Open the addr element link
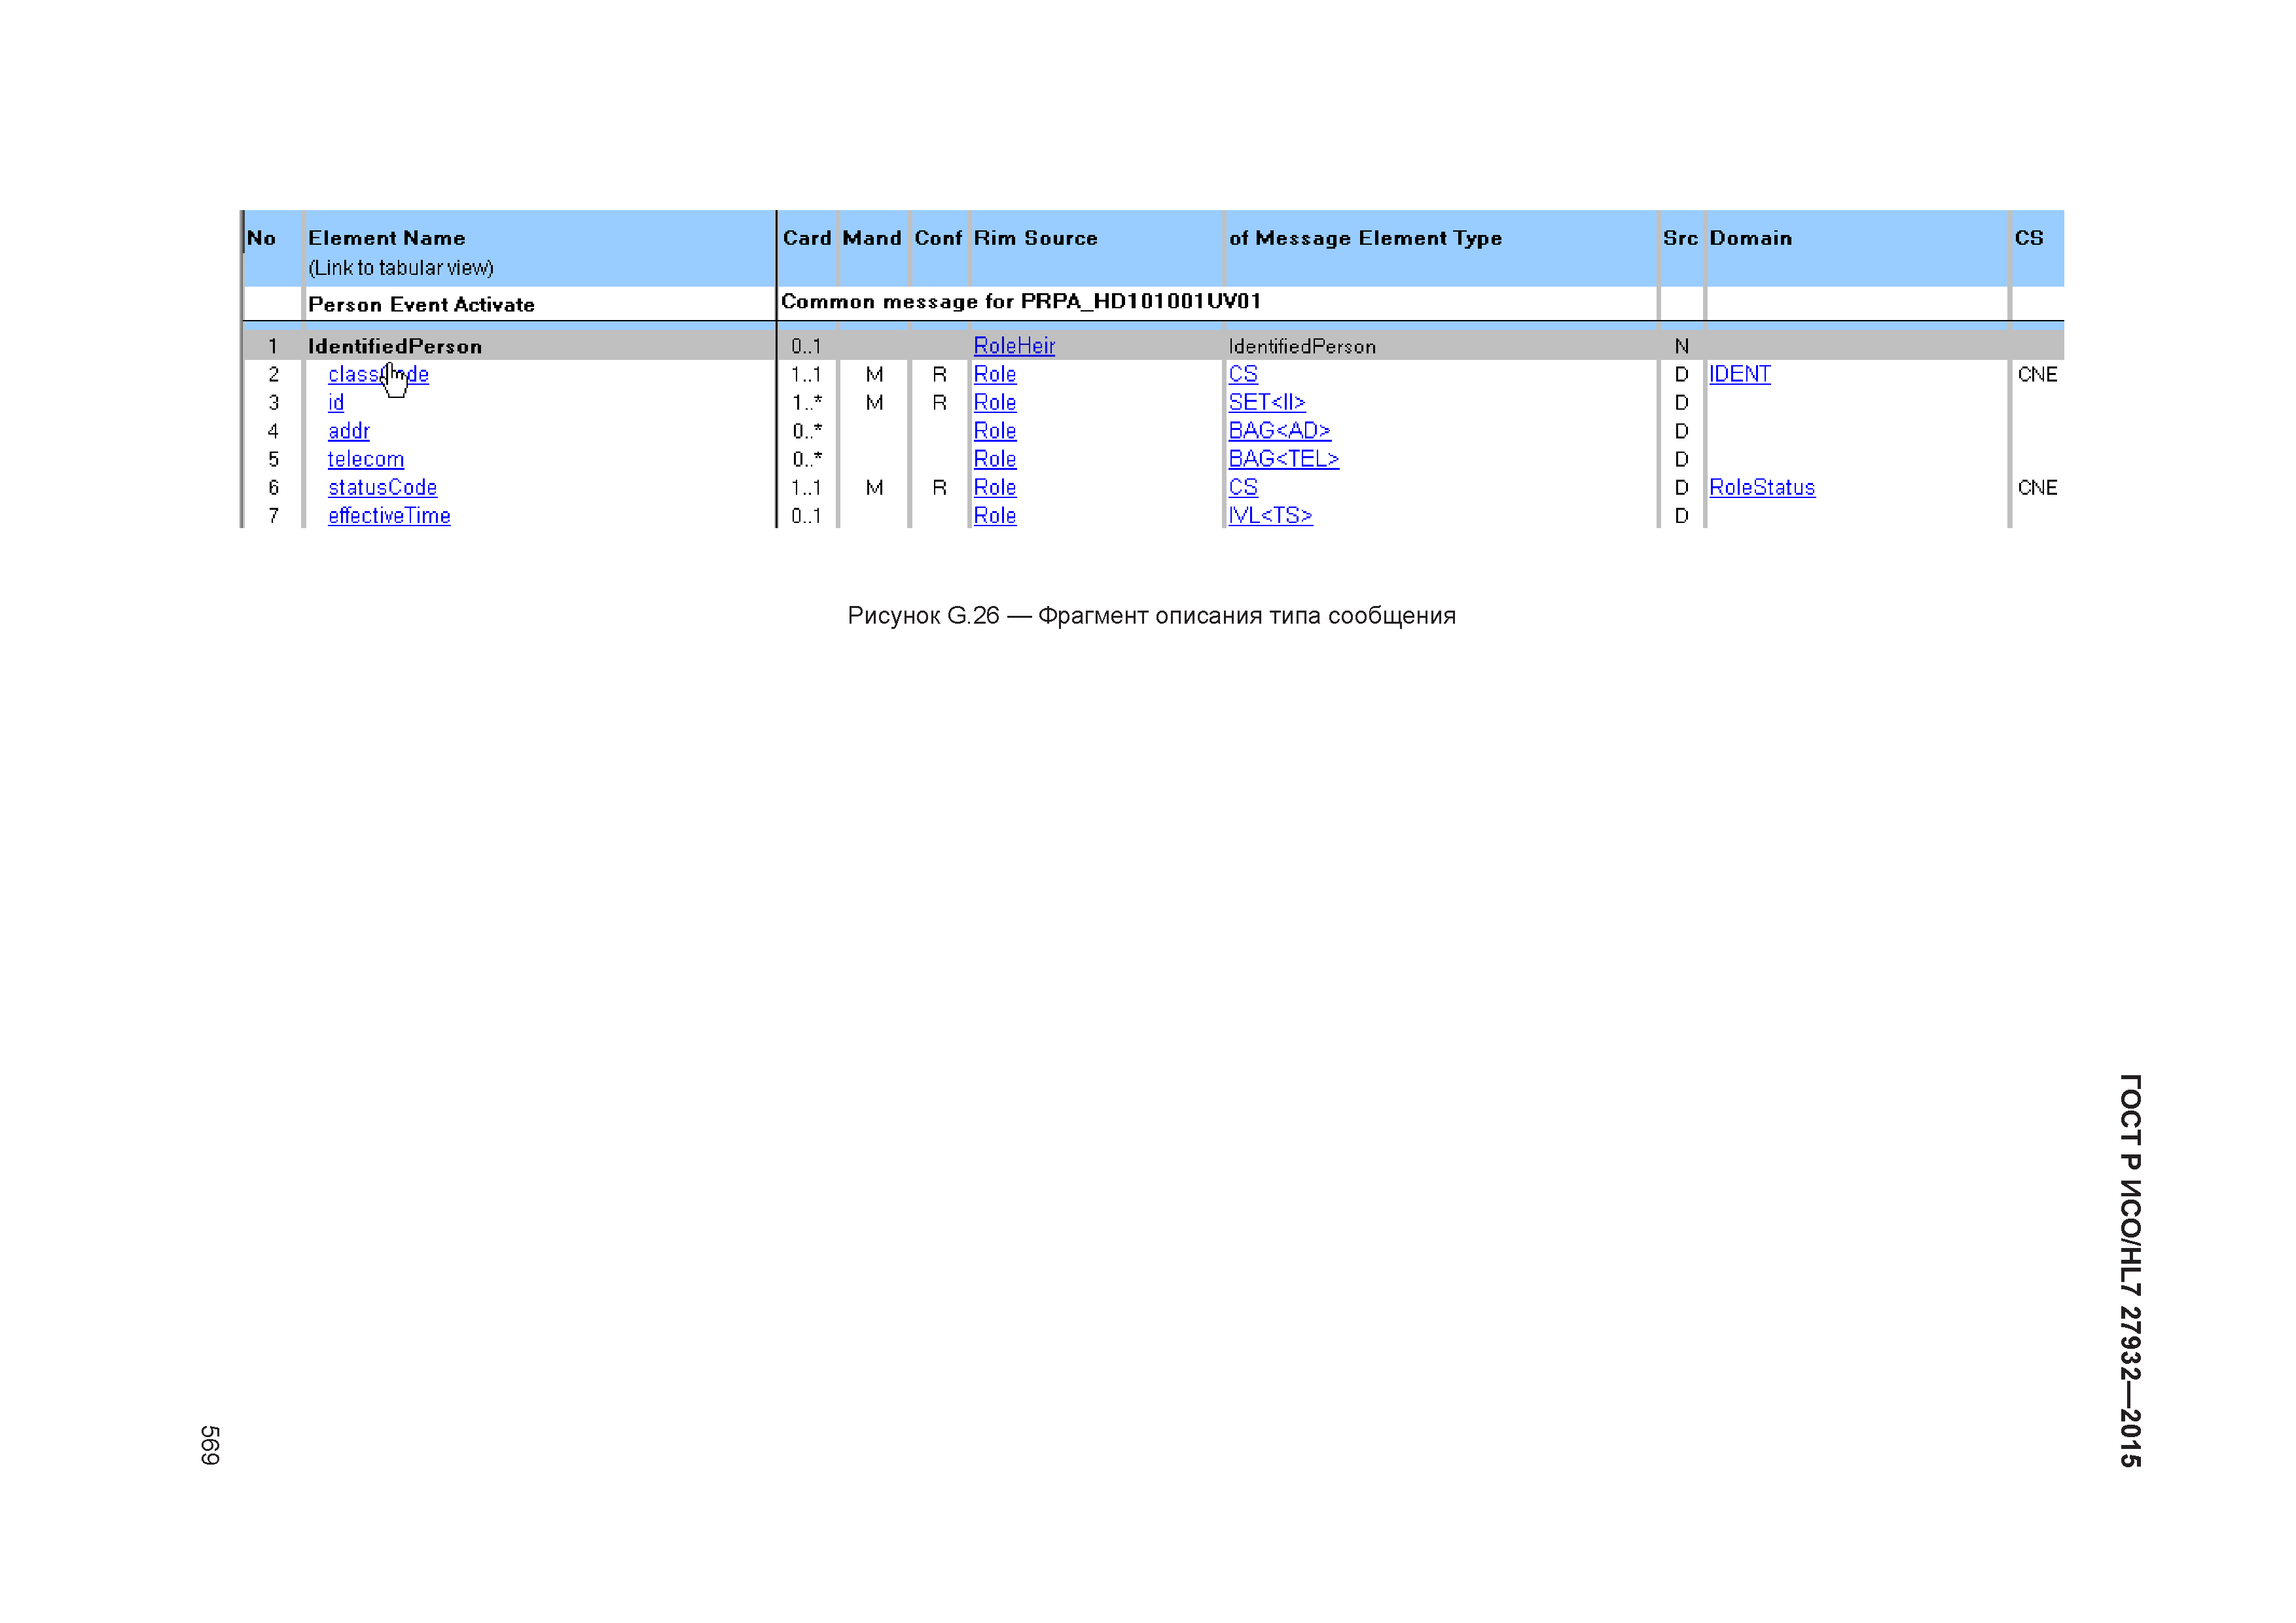2296x1623 pixels. click(349, 431)
